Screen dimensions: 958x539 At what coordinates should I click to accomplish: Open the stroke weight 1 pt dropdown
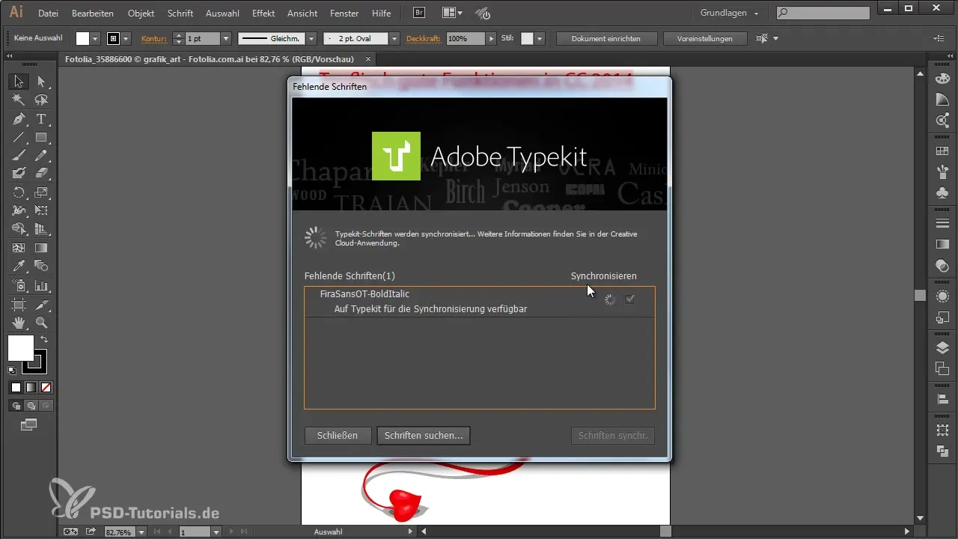tap(226, 38)
